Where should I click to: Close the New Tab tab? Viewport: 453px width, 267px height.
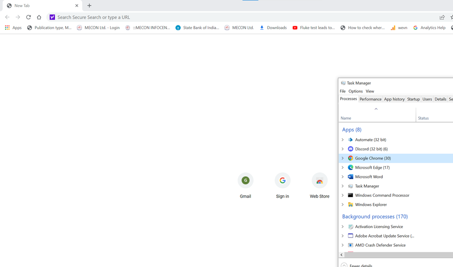coord(77,5)
